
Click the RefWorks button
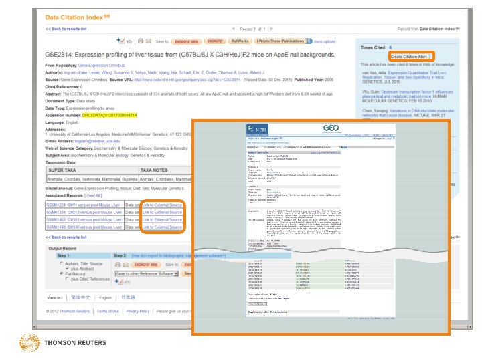240,41
